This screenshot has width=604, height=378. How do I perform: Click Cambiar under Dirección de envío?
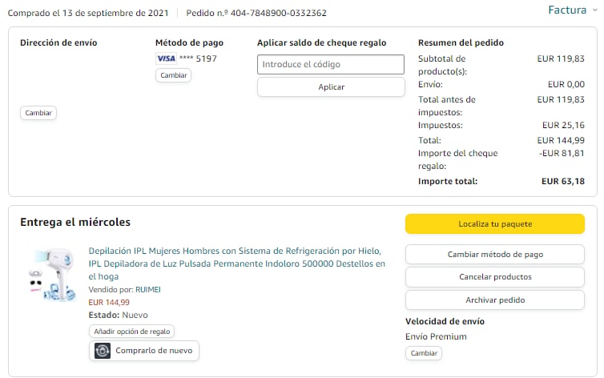(x=38, y=113)
